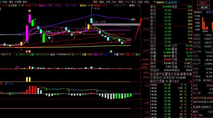Select the 画线 drawing tool
Image resolution: width=213 pixels, height=118 pixels.
(x=121, y=2)
